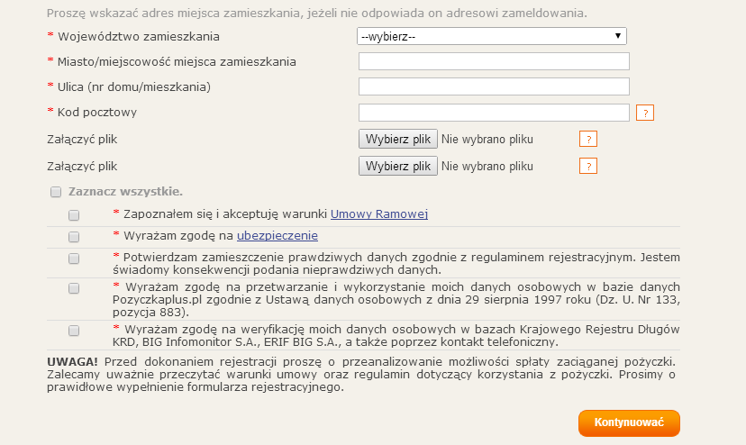Click the first 'Nie wybrano pliku' text
746x445 pixels.
[487, 140]
